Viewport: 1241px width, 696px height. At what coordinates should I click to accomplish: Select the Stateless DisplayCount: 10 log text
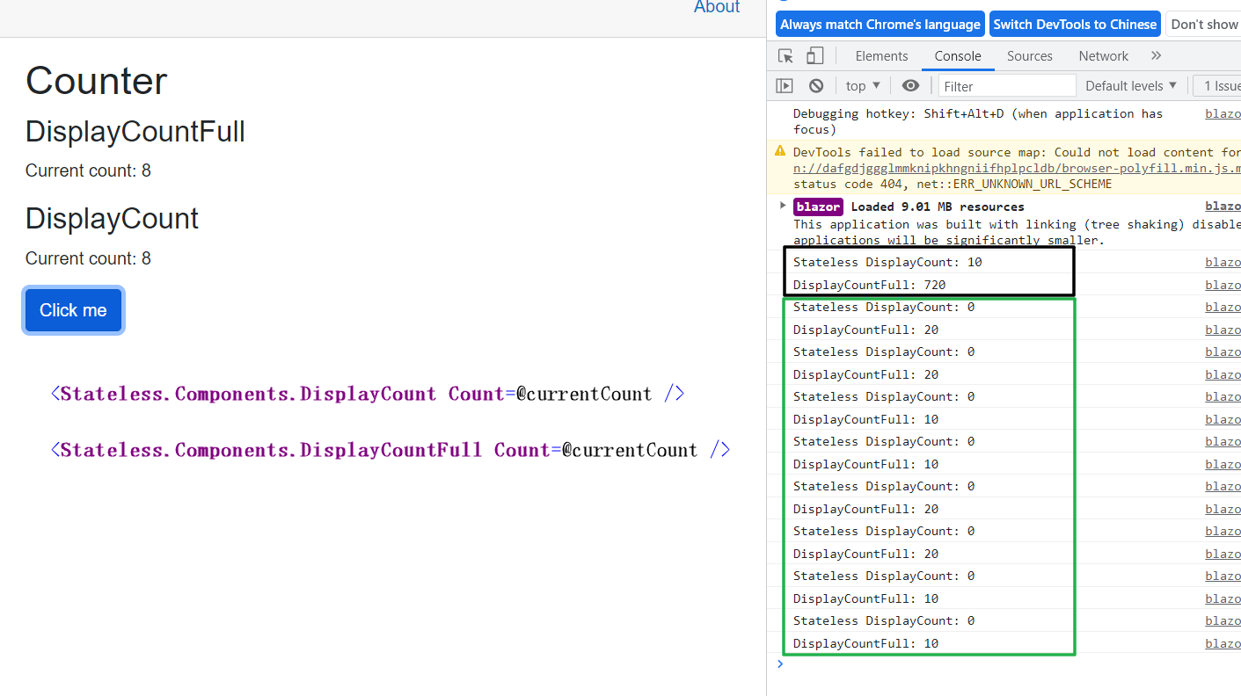887,262
